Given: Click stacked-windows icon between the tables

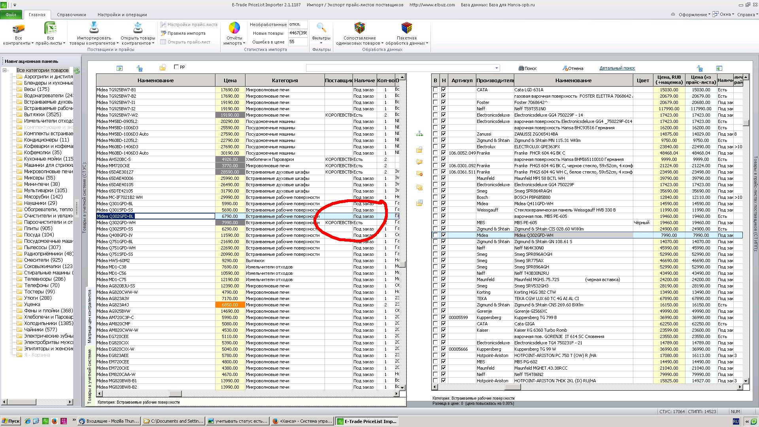Looking at the screenshot, I should click(419, 203).
